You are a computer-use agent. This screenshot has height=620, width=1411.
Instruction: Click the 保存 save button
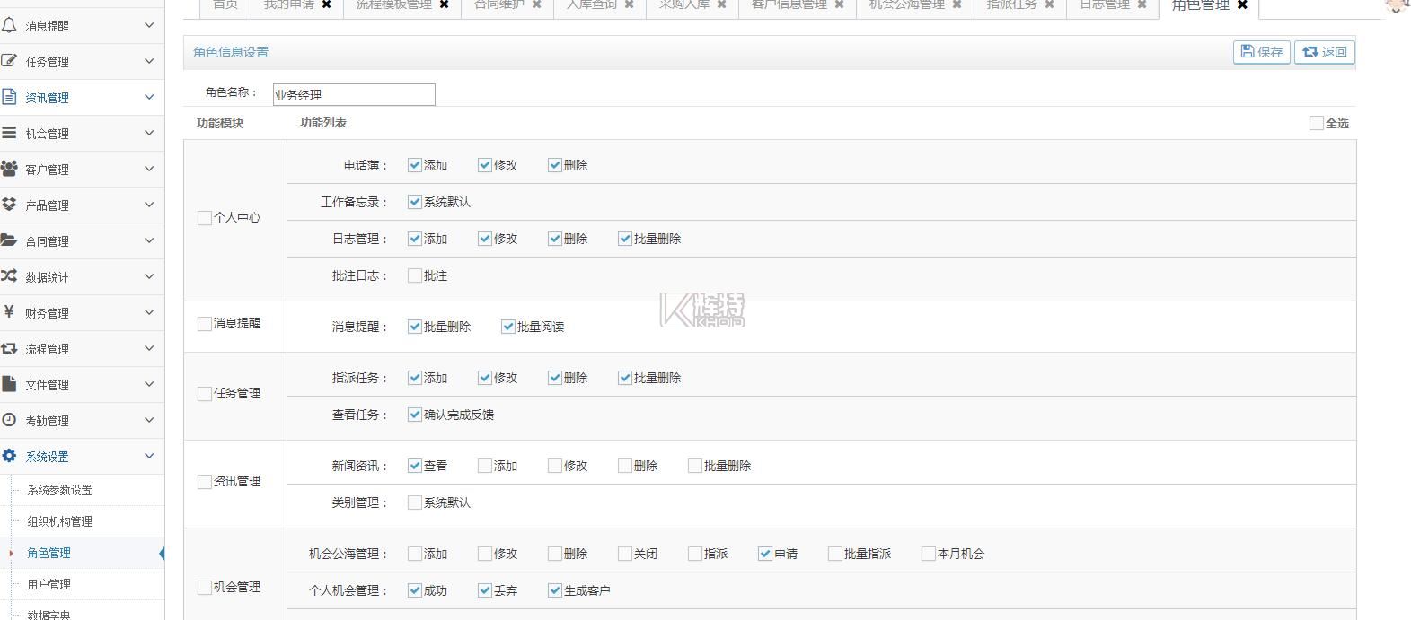tap(1261, 52)
